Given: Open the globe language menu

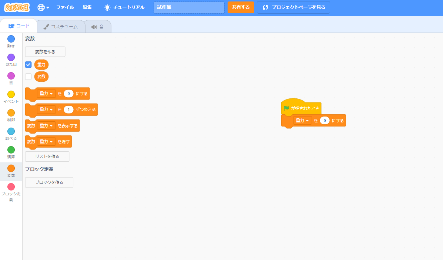Looking at the screenshot, I should [x=44, y=8].
